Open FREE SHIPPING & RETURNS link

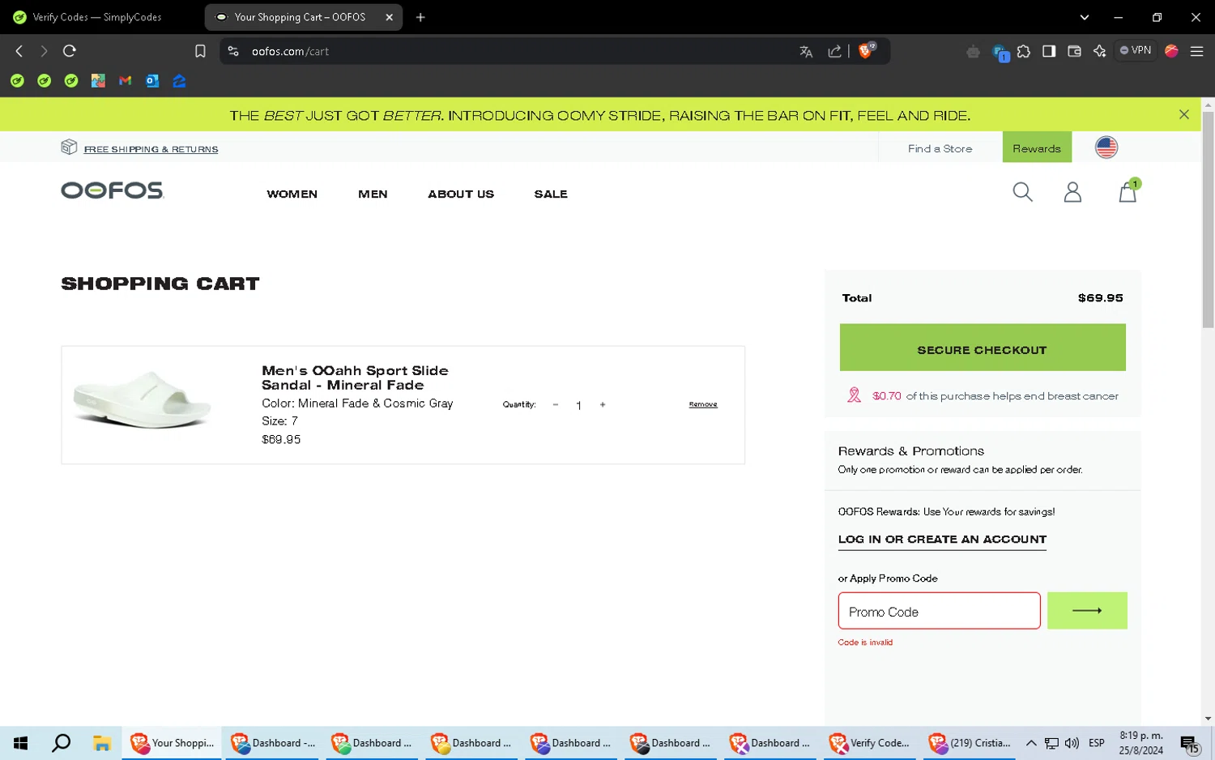point(151,149)
